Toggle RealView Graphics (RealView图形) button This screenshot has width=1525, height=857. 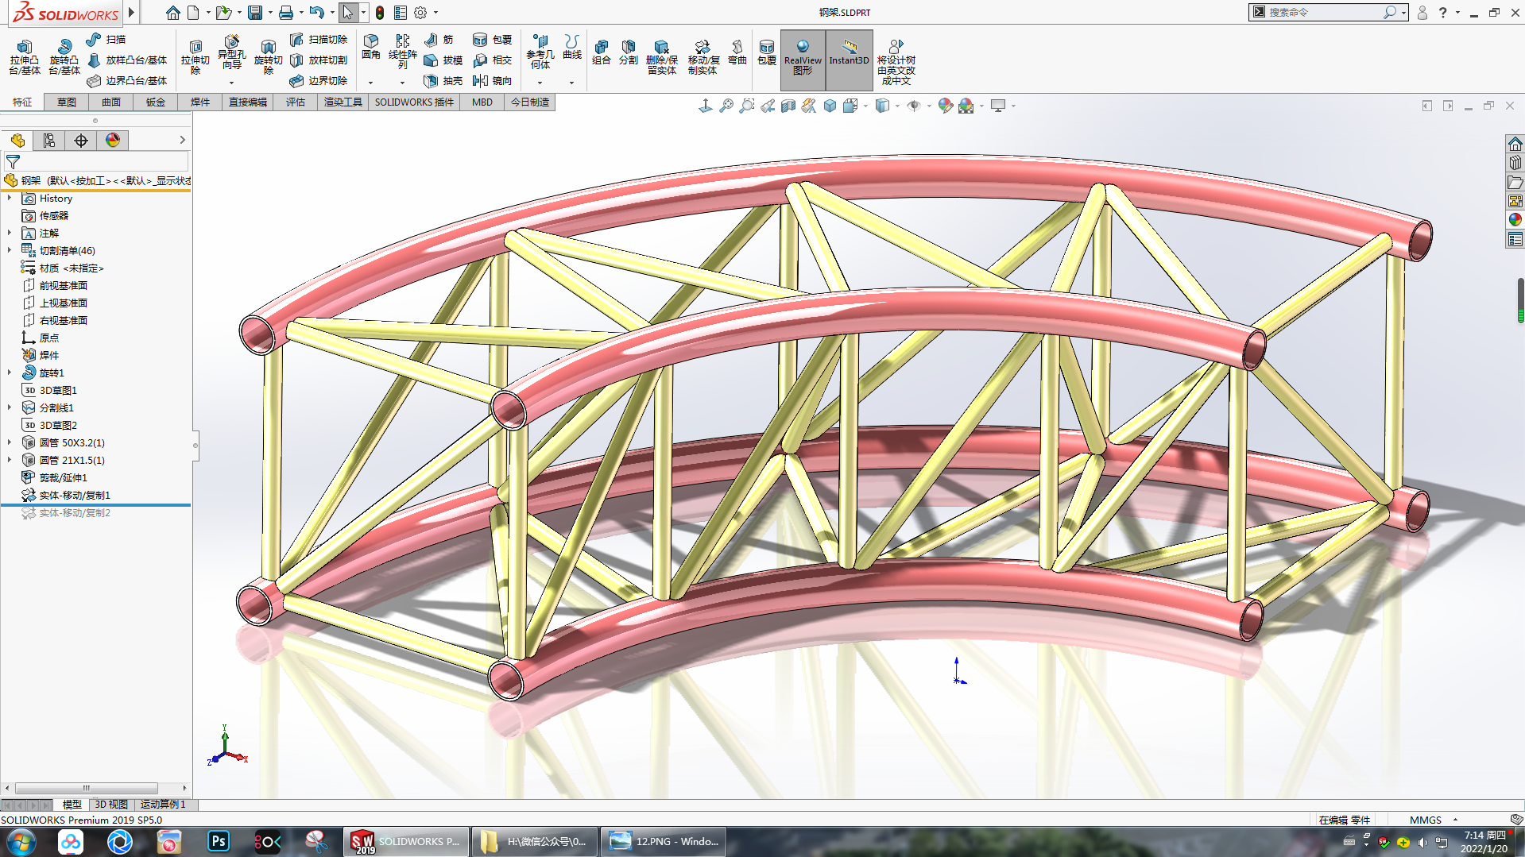(x=803, y=59)
